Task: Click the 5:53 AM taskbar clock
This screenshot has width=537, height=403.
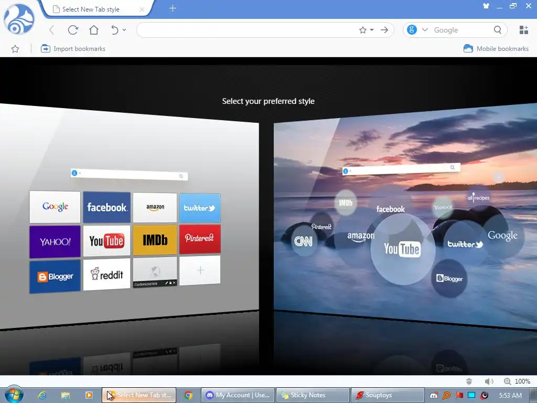Action: pyautogui.click(x=510, y=396)
